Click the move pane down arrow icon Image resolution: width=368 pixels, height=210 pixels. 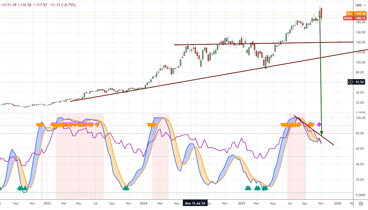(341, 5)
